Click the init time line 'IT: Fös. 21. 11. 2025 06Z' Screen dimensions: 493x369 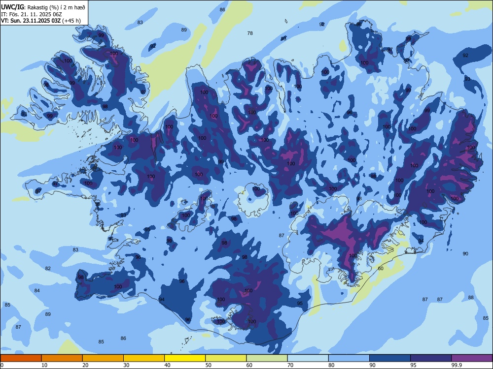point(32,14)
